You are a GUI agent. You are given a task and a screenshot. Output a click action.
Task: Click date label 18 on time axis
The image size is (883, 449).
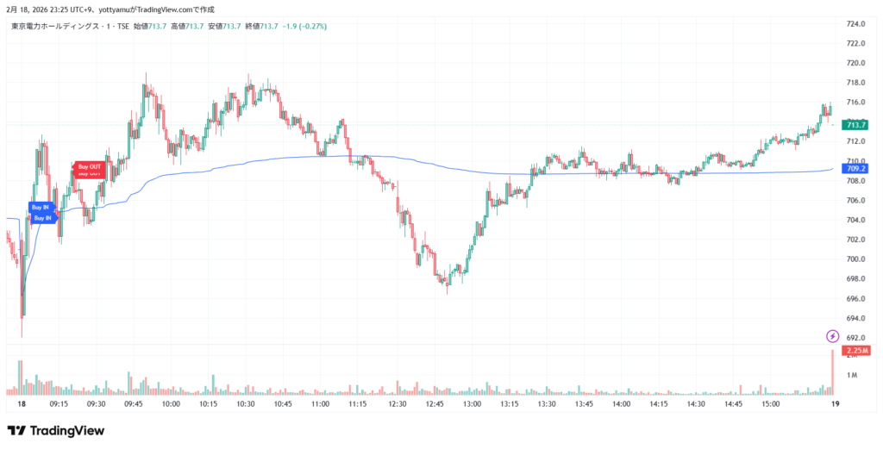(22, 403)
